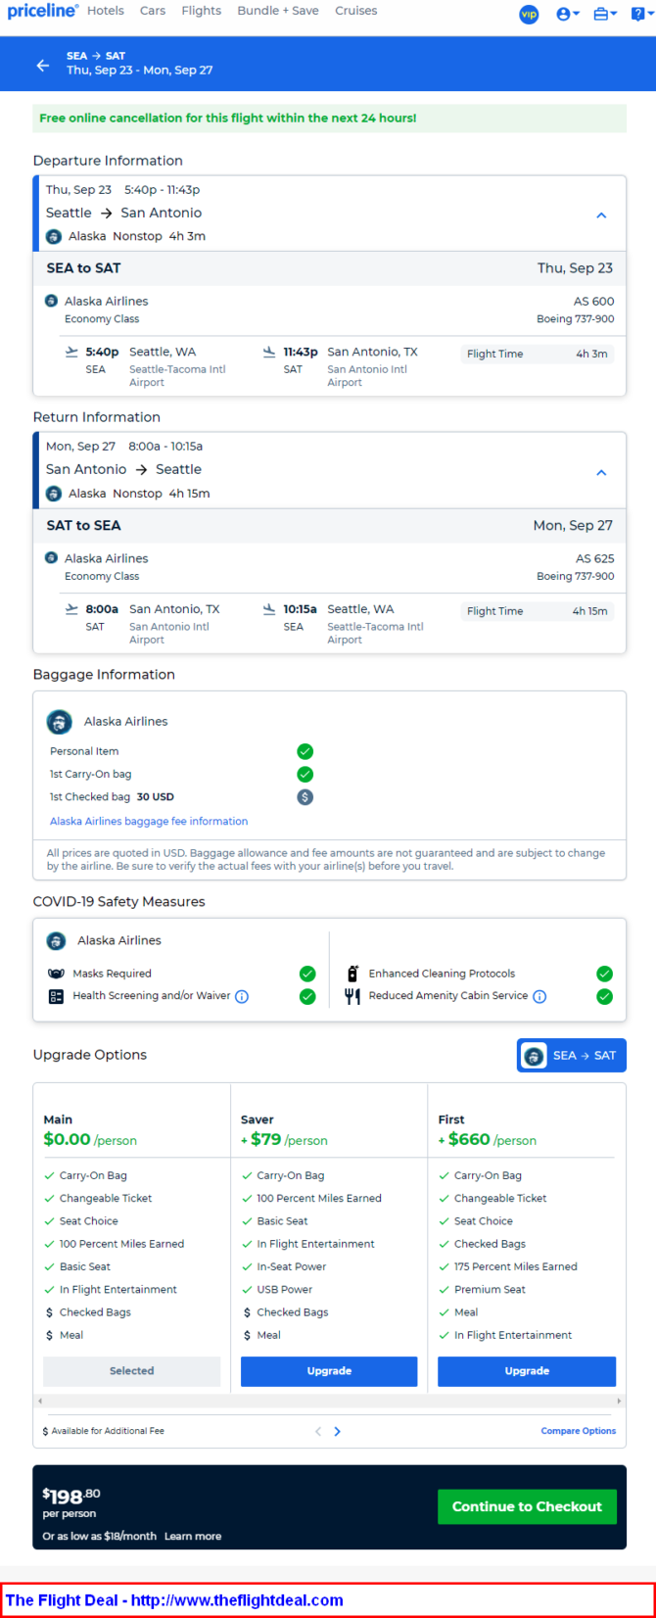Open the Cruises menu item

tap(356, 11)
